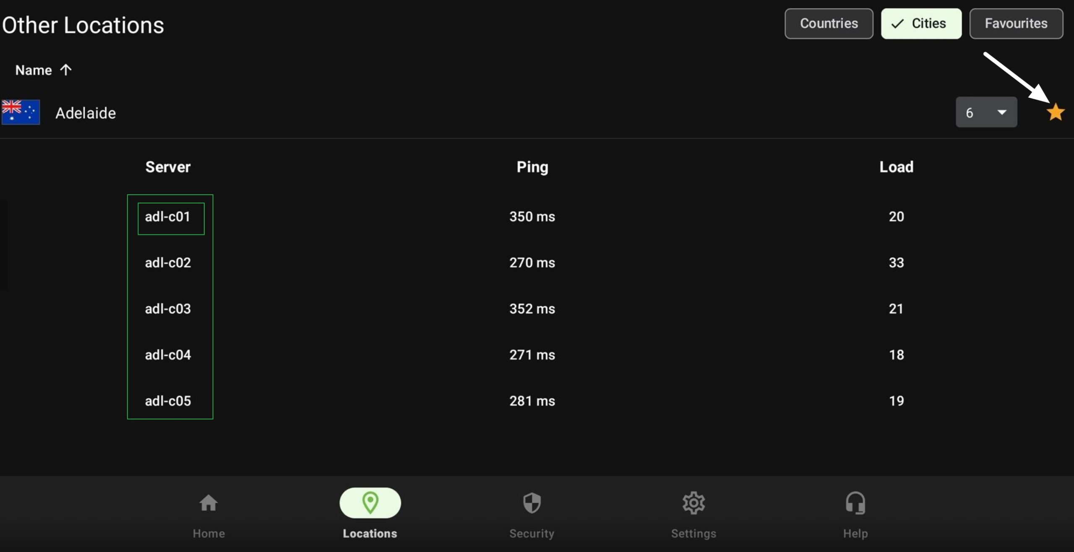Screen dimensions: 1074x552
Task: Open the Security shield icon
Action: point(532,503)
